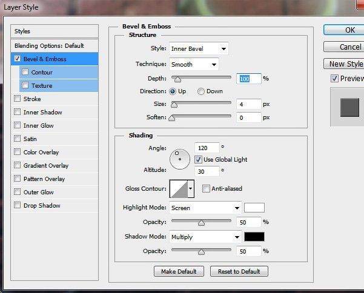Open the black Shadow Mode color swatch
Viewport: 364px width, 293px height.
tap(254, 237)
